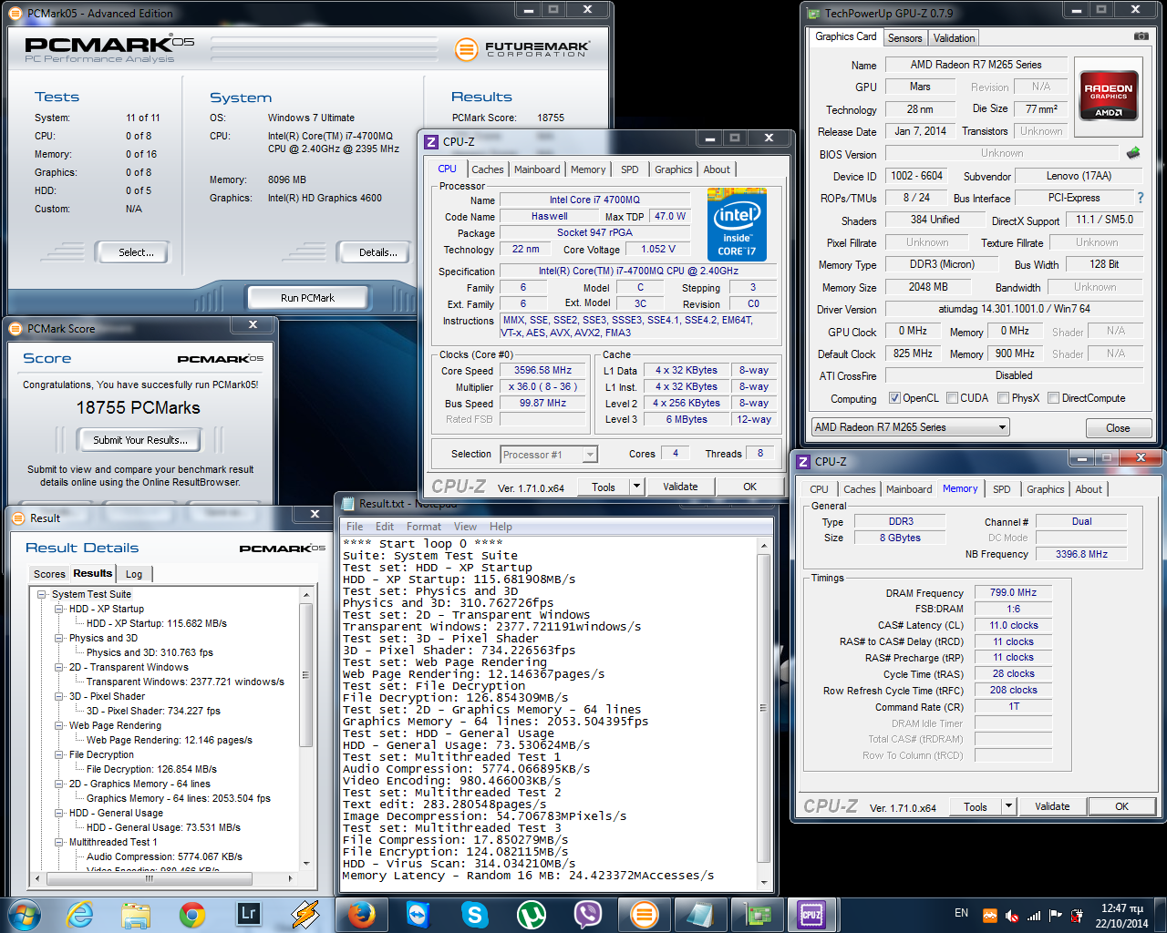Click the Result window title bar icon
Viewport: 1167px width, 933px height.
pos(18,518)
